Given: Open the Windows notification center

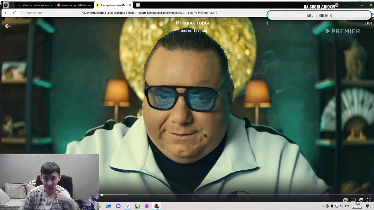Looking at the screenshot, I should click(x=368, y=206).
